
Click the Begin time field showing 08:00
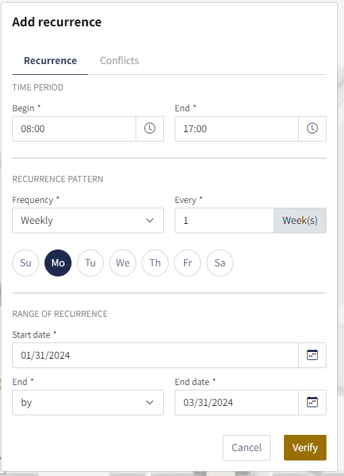74,129
